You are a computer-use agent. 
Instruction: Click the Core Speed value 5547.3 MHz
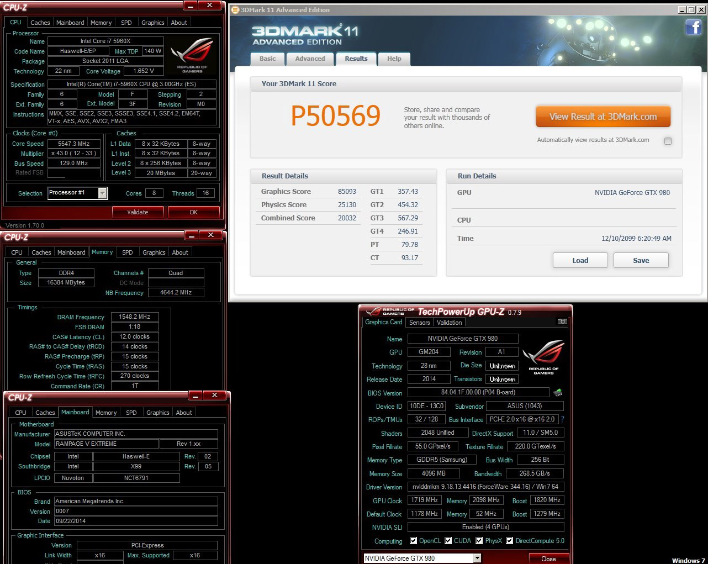tap(74, 144)
